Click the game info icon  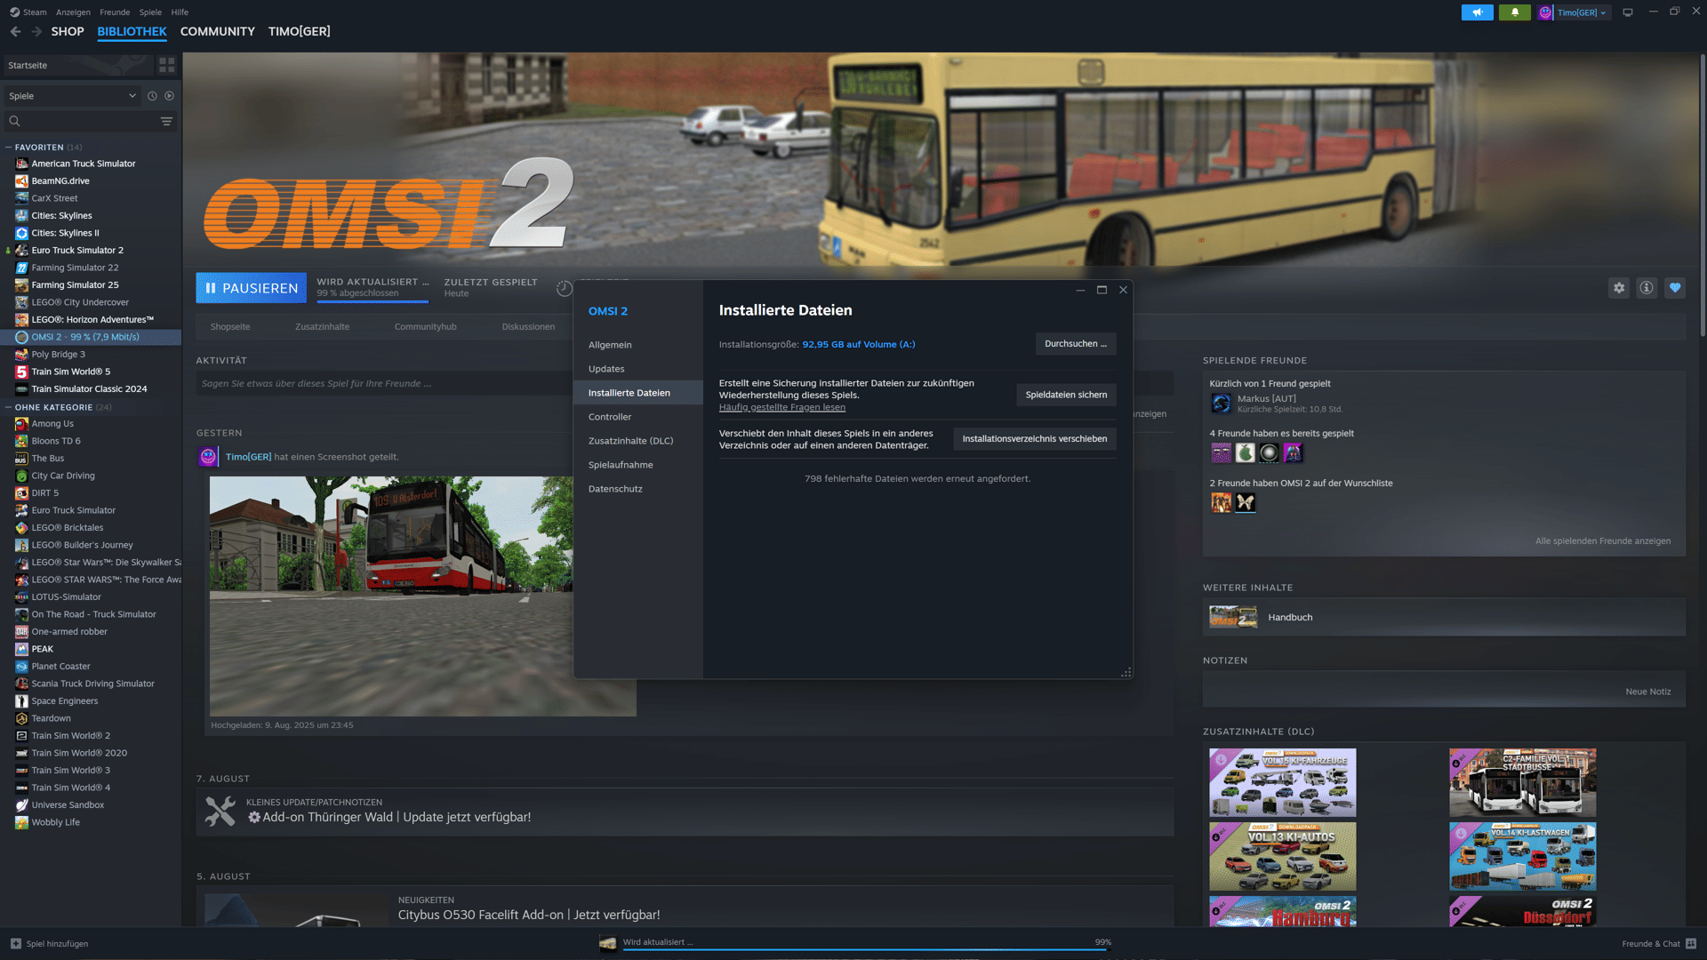tap(1647, 288)
